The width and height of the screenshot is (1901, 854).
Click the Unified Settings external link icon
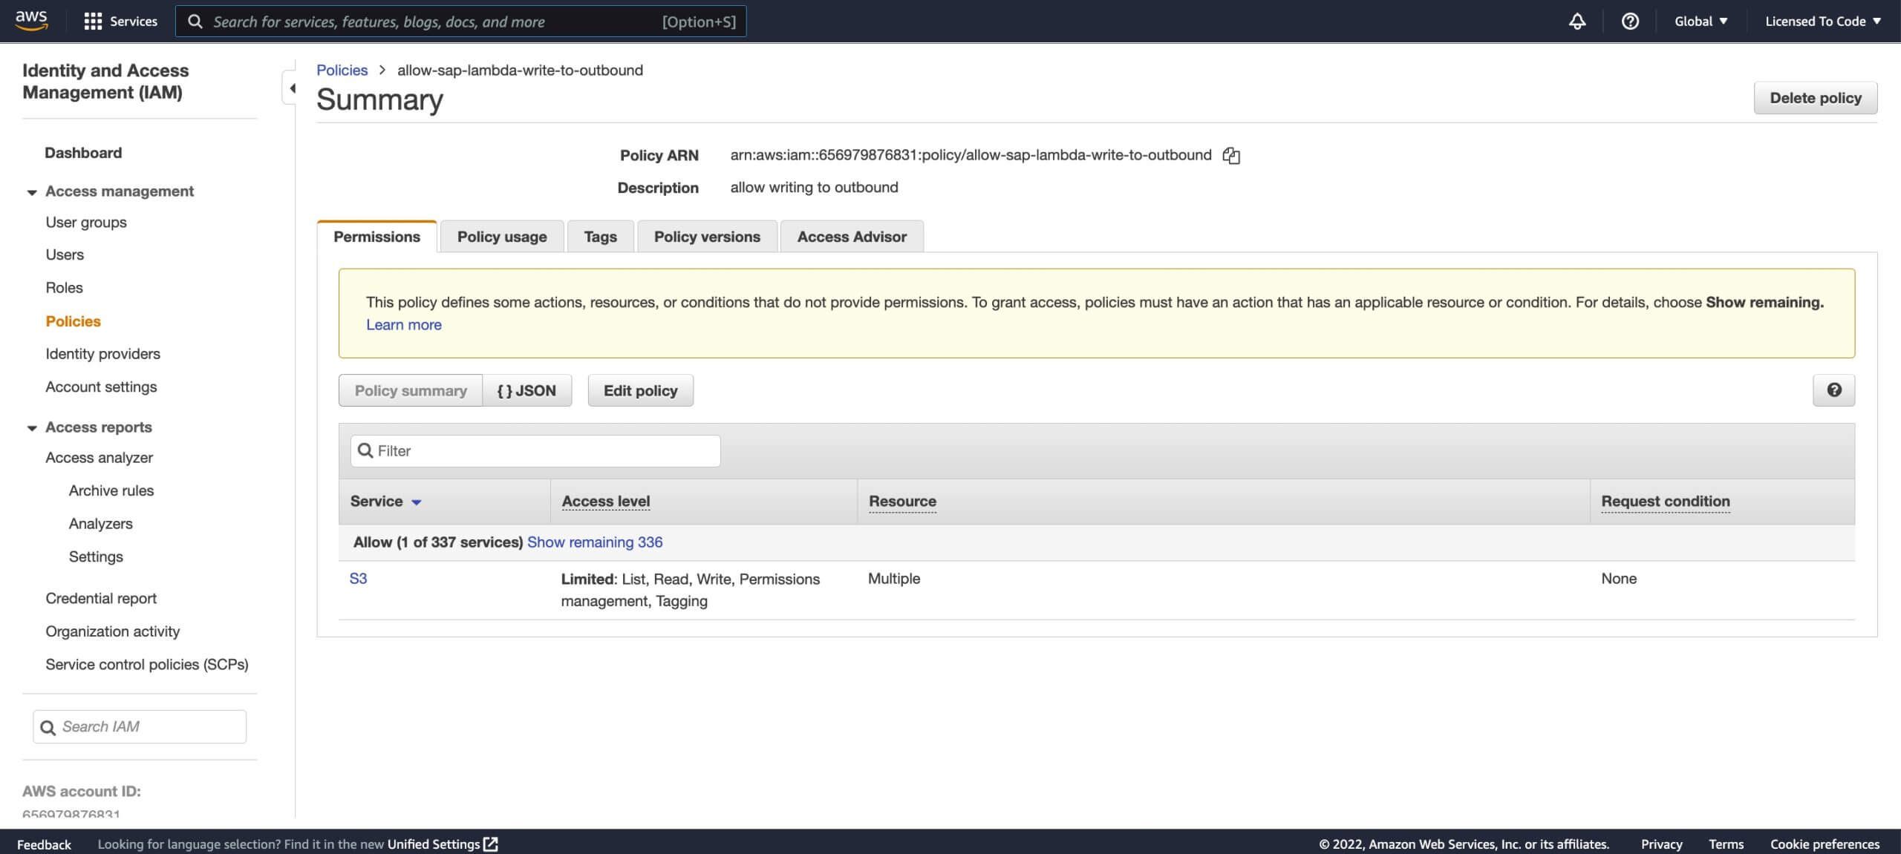[x=491, y=844]
